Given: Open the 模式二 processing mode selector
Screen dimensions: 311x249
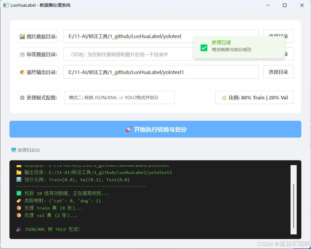Looking at the screenshot, I should click(x=119, y=97).
